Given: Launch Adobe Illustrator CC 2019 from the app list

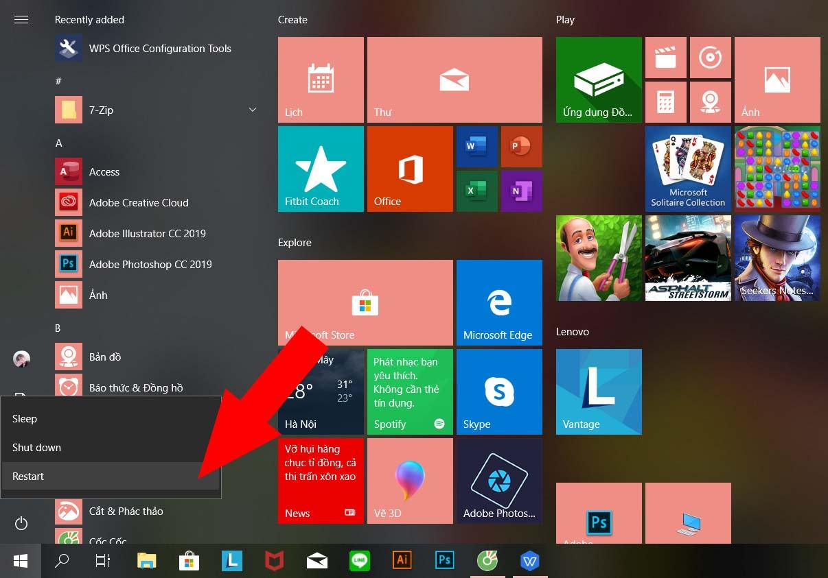Looking at the screenshot, I should 157,234.
